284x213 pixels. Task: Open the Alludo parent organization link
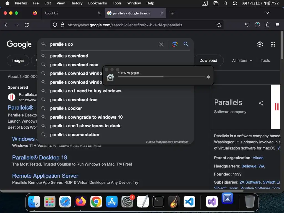pos(258,158)
